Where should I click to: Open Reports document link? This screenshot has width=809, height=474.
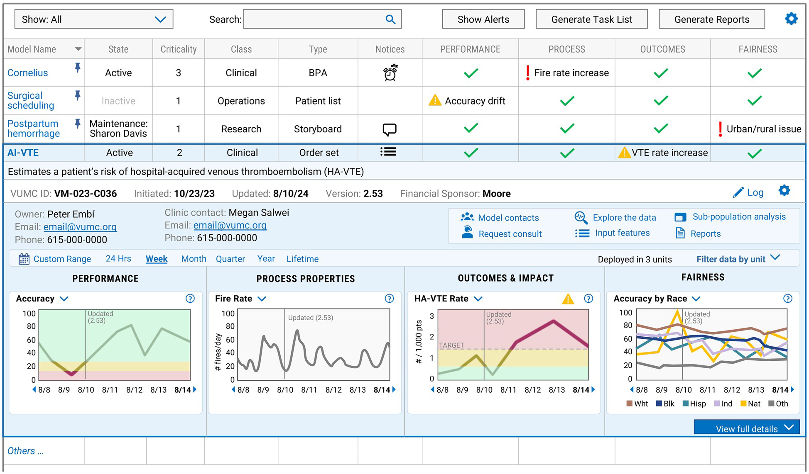(698, 233)
